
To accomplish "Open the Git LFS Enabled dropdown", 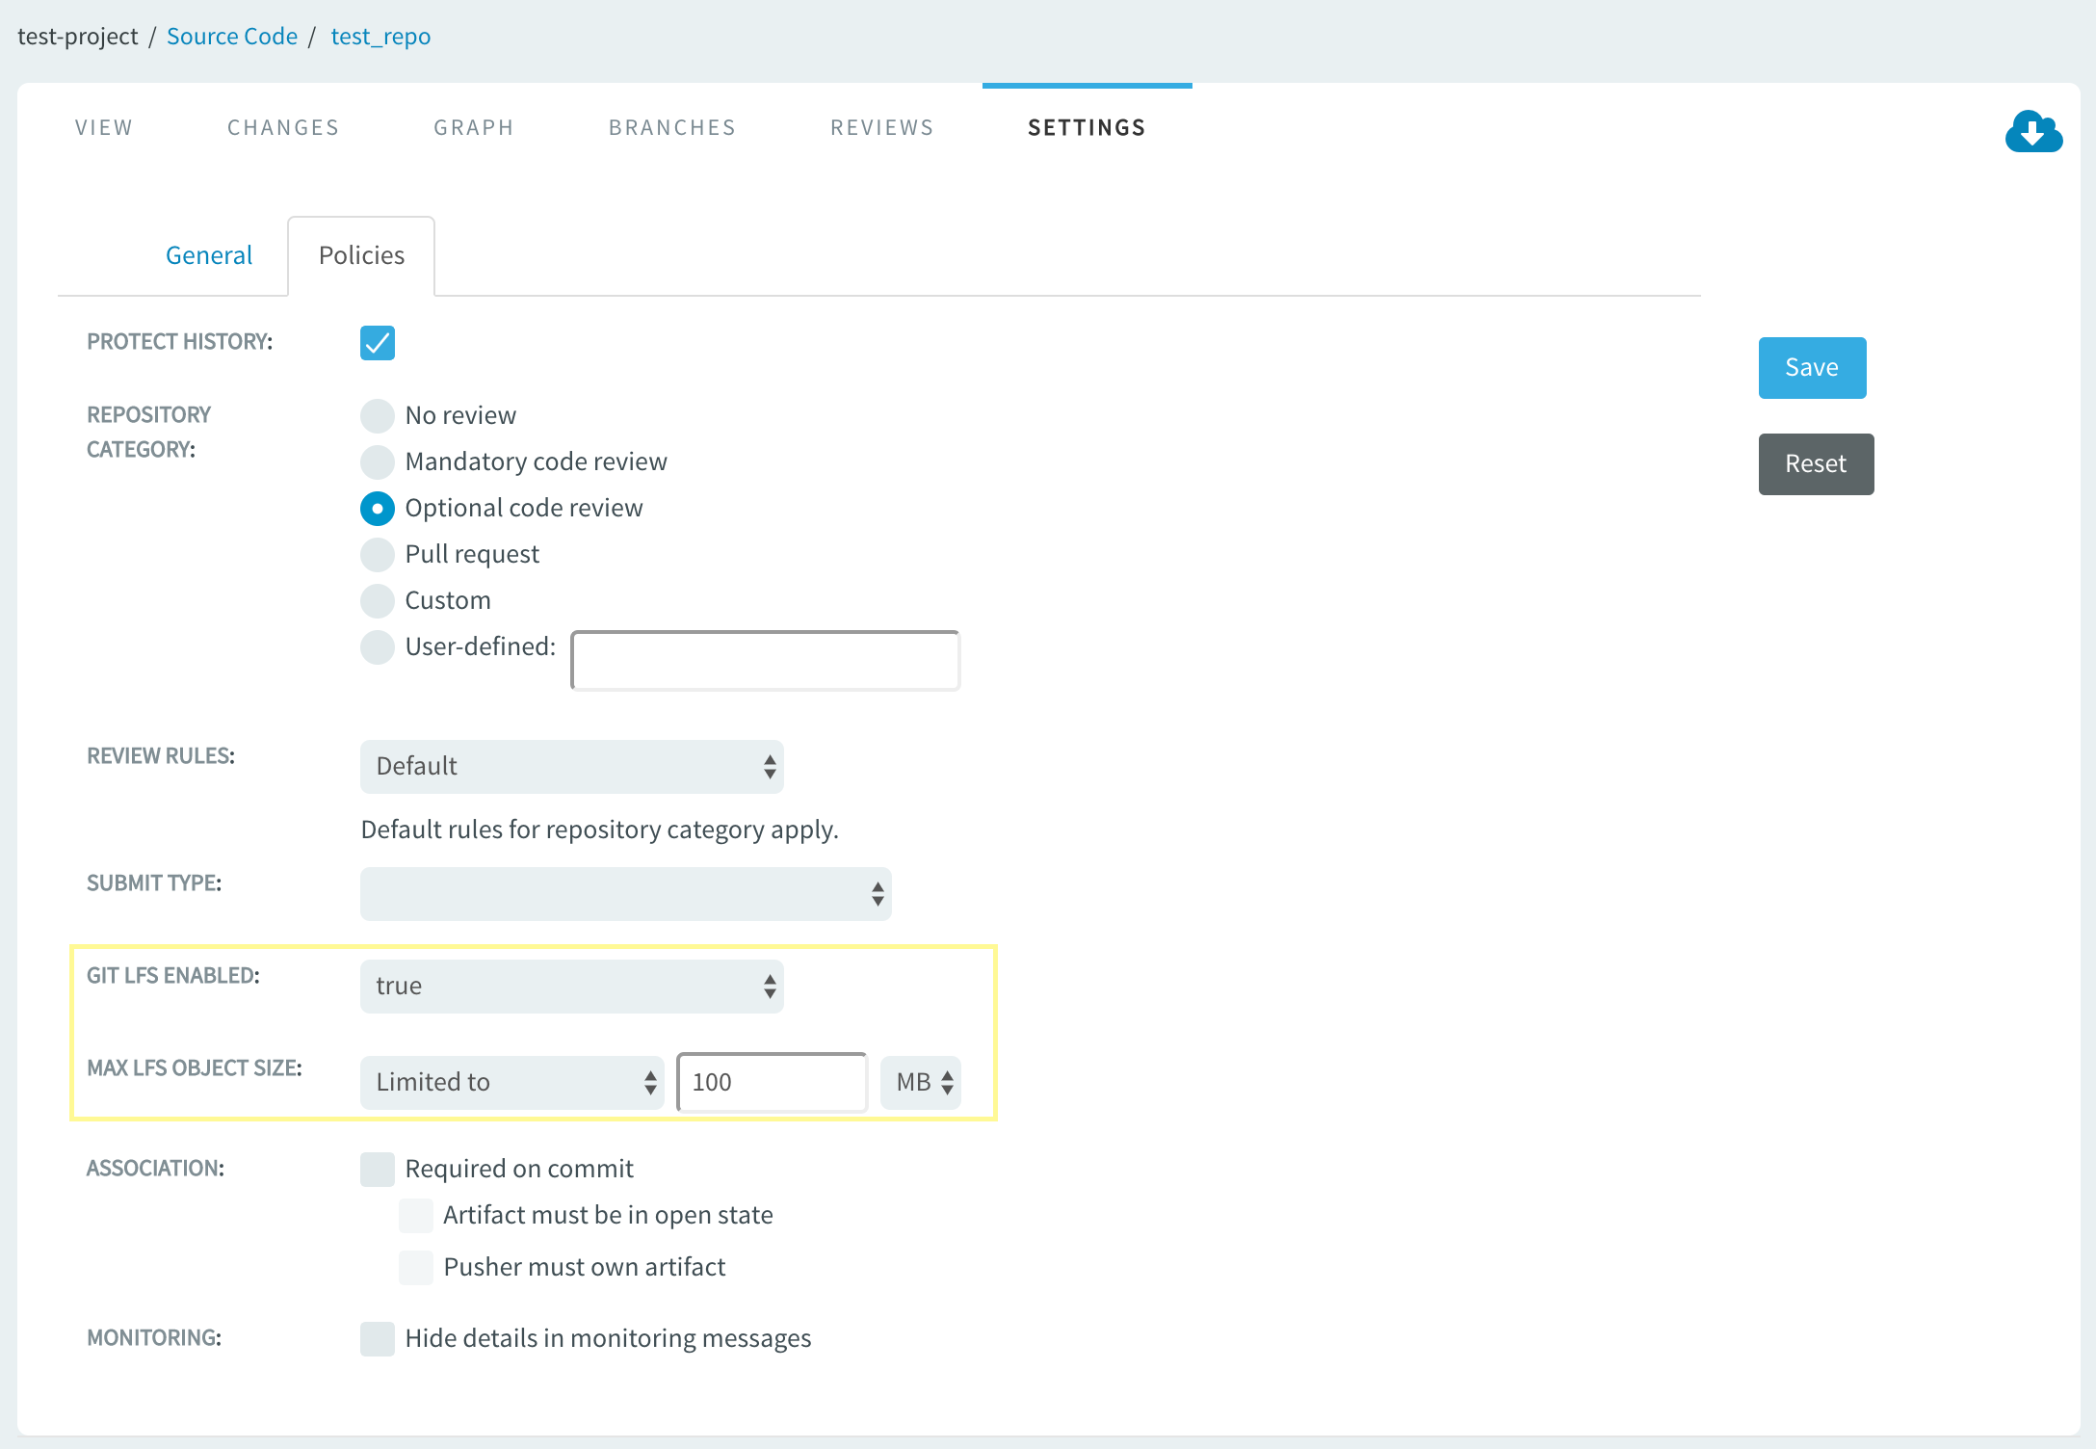I will pyautogui.click(x=572, y=987).
